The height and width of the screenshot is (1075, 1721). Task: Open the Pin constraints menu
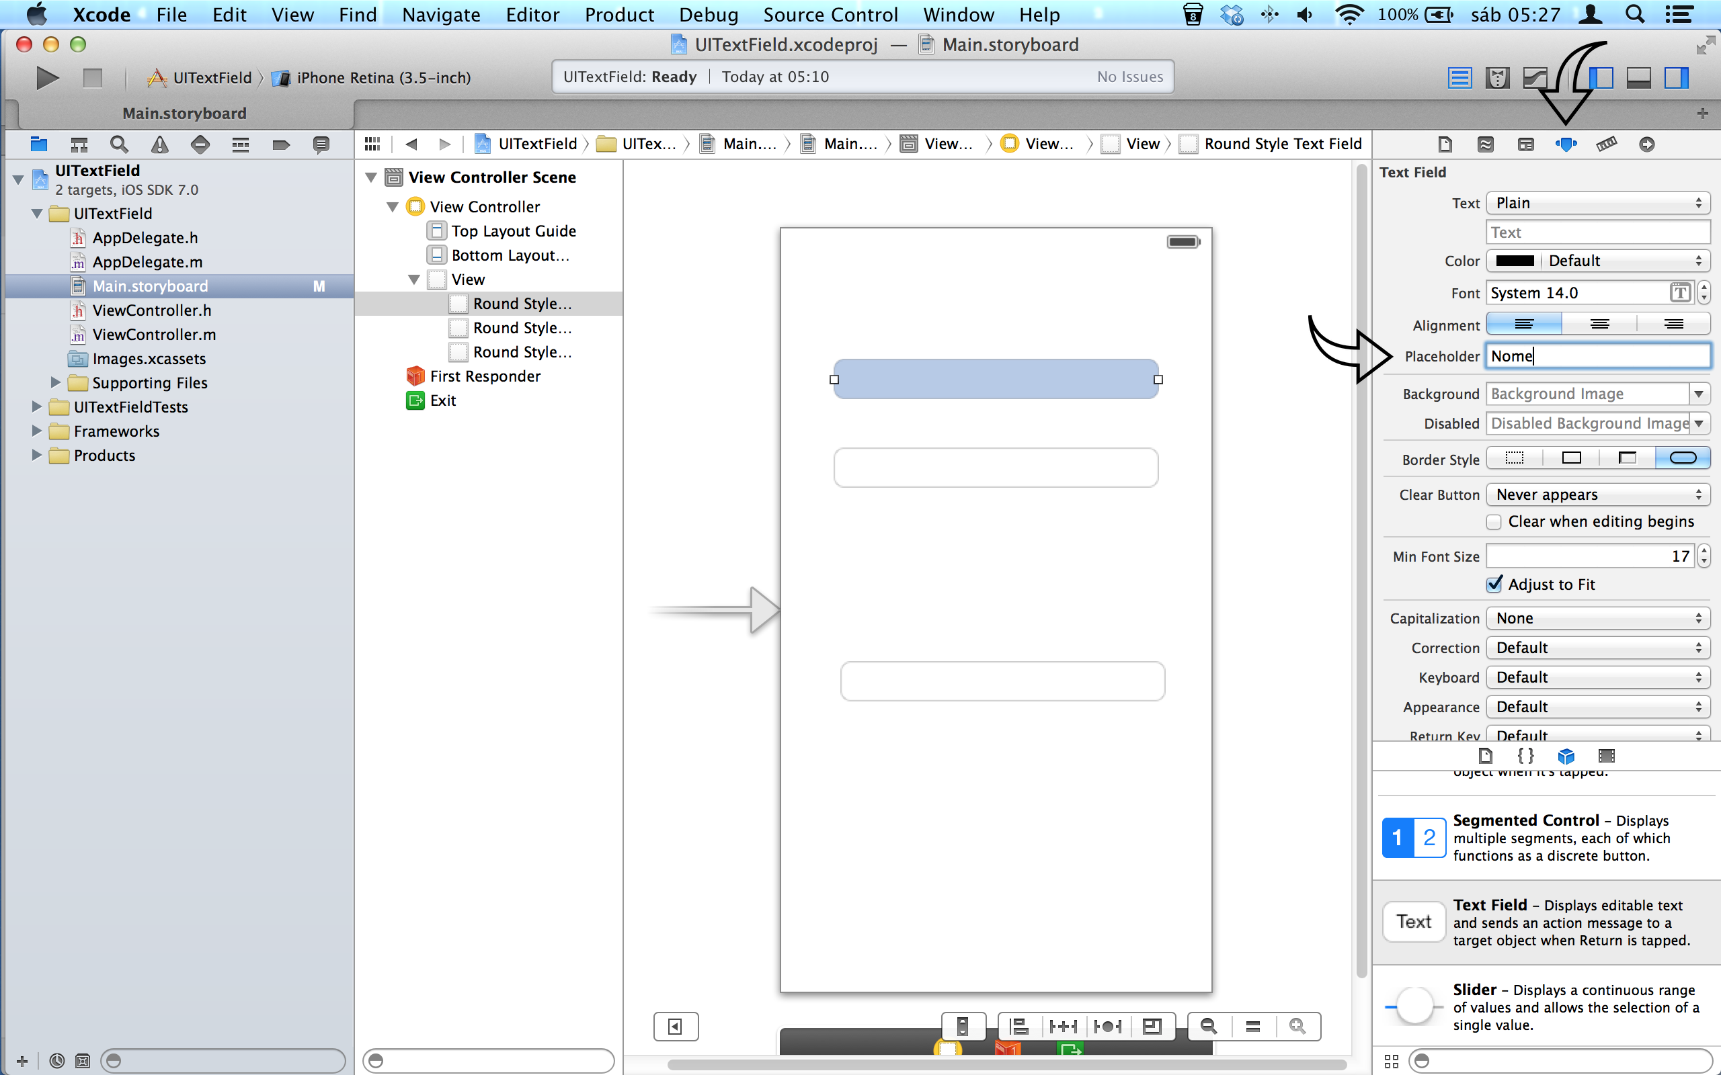1063,1027
